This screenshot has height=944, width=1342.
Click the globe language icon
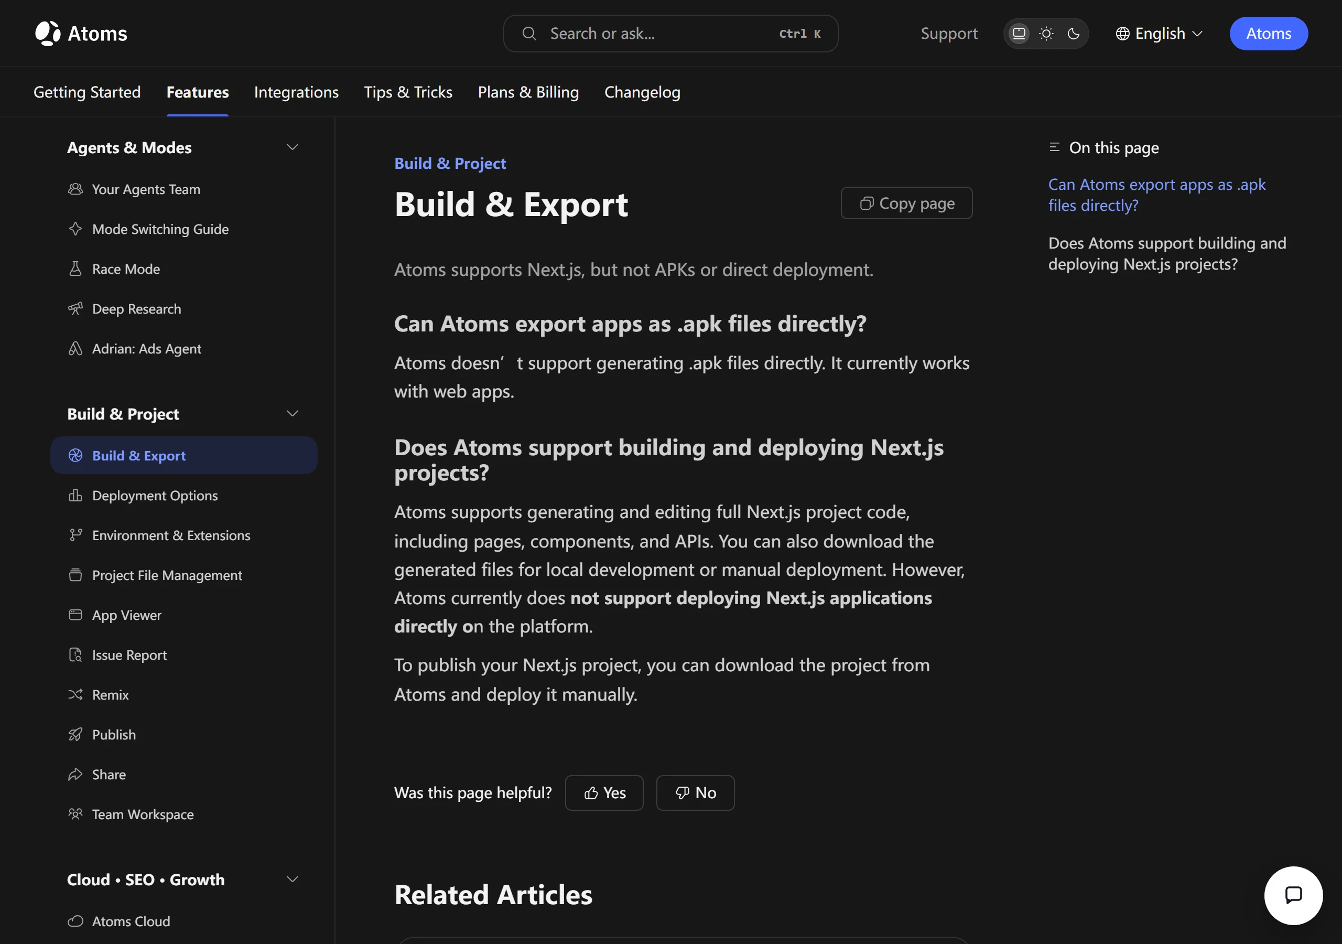(x=1122, y=34)
